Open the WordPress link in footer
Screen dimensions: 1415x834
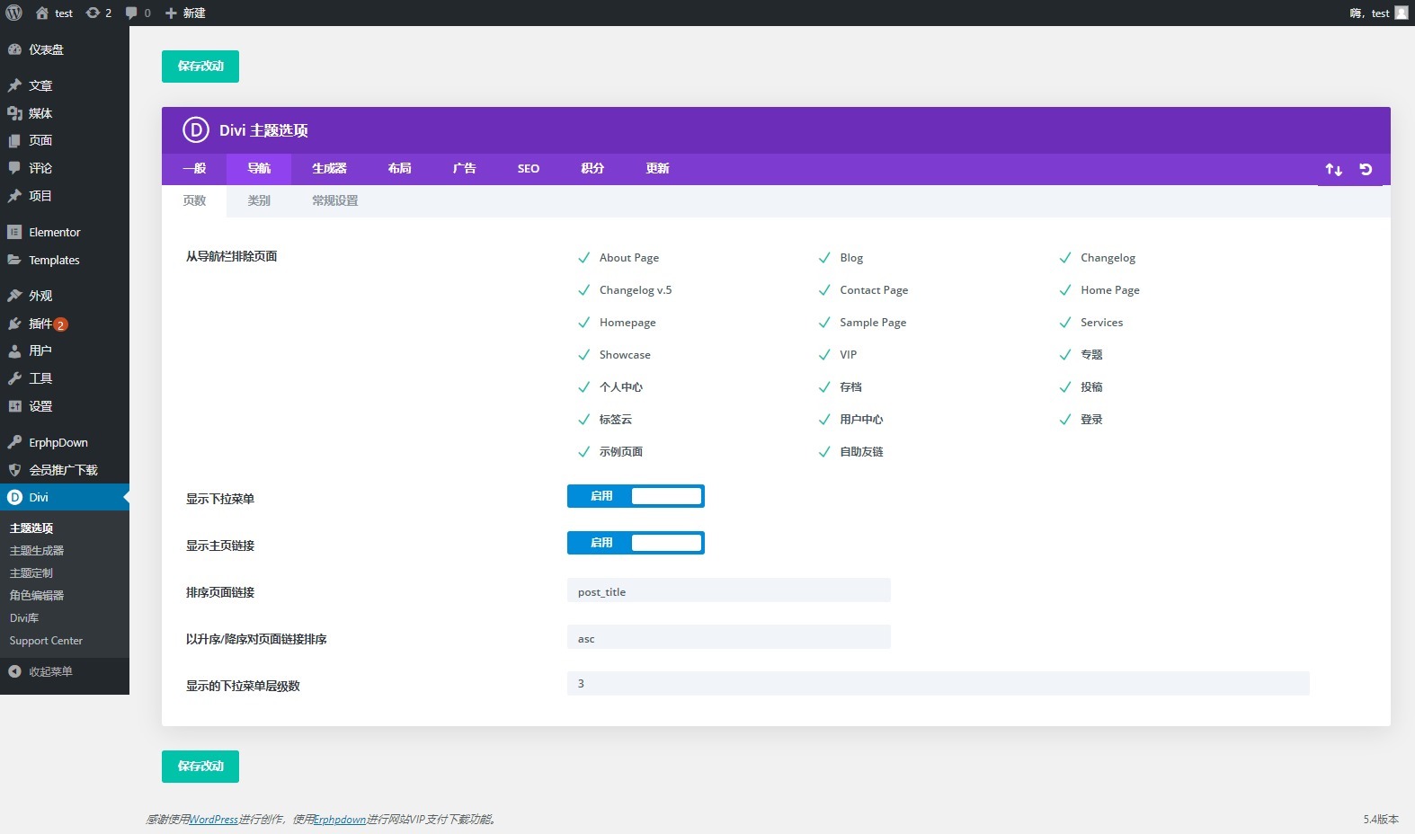(x=214, y=820)
